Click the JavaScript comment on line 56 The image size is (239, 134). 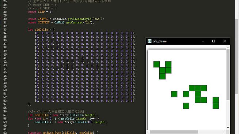[x=56, y=111]
